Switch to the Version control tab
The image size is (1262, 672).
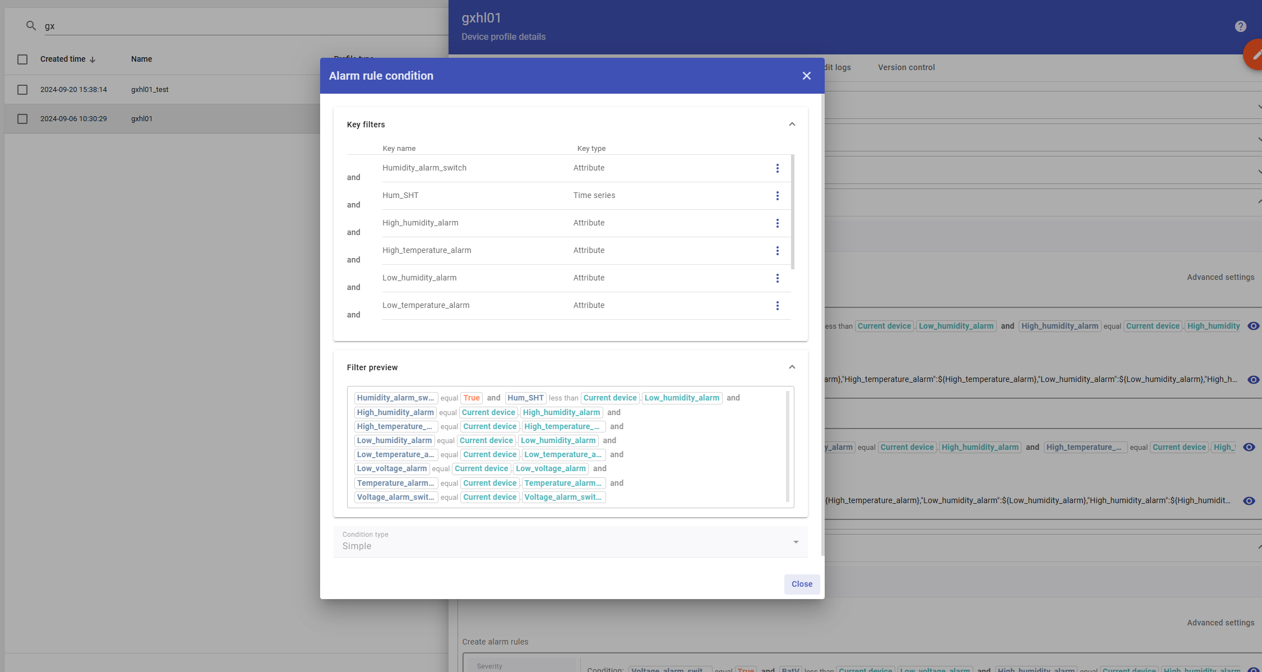906,67
